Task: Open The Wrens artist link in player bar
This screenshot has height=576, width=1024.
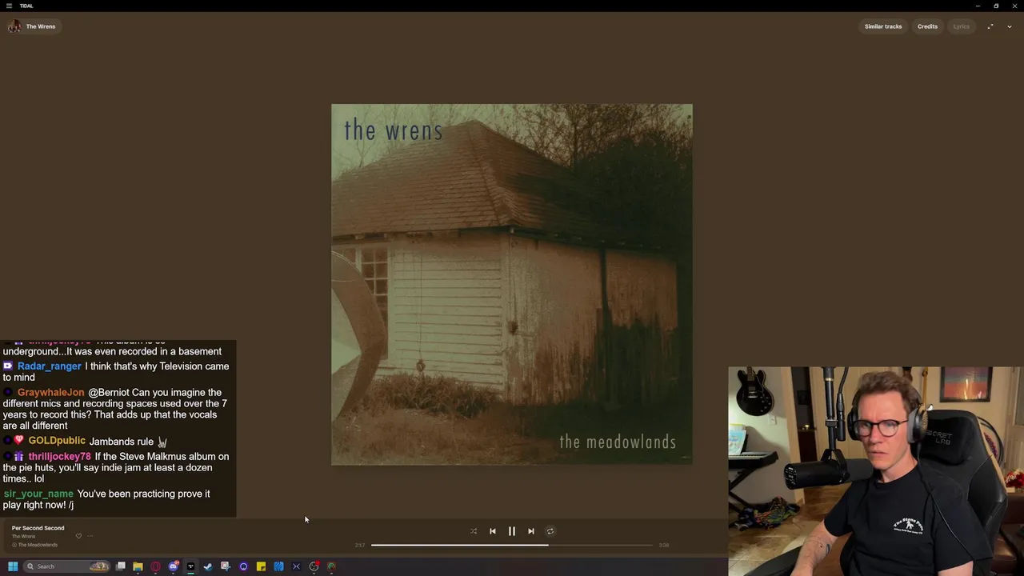Action: pos(23,536)
